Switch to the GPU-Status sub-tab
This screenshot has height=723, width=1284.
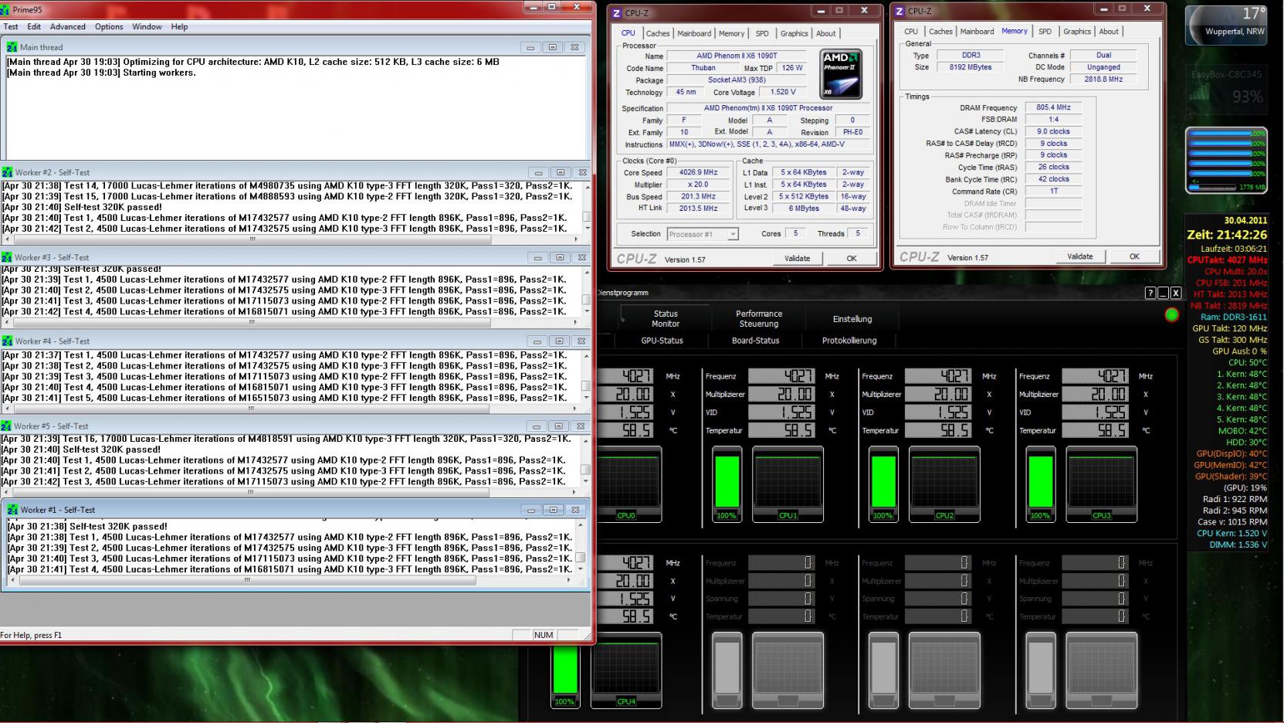662,341
